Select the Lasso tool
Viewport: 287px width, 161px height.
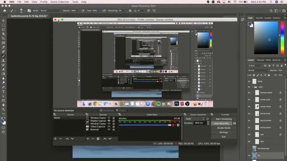(x=3, y=30)
